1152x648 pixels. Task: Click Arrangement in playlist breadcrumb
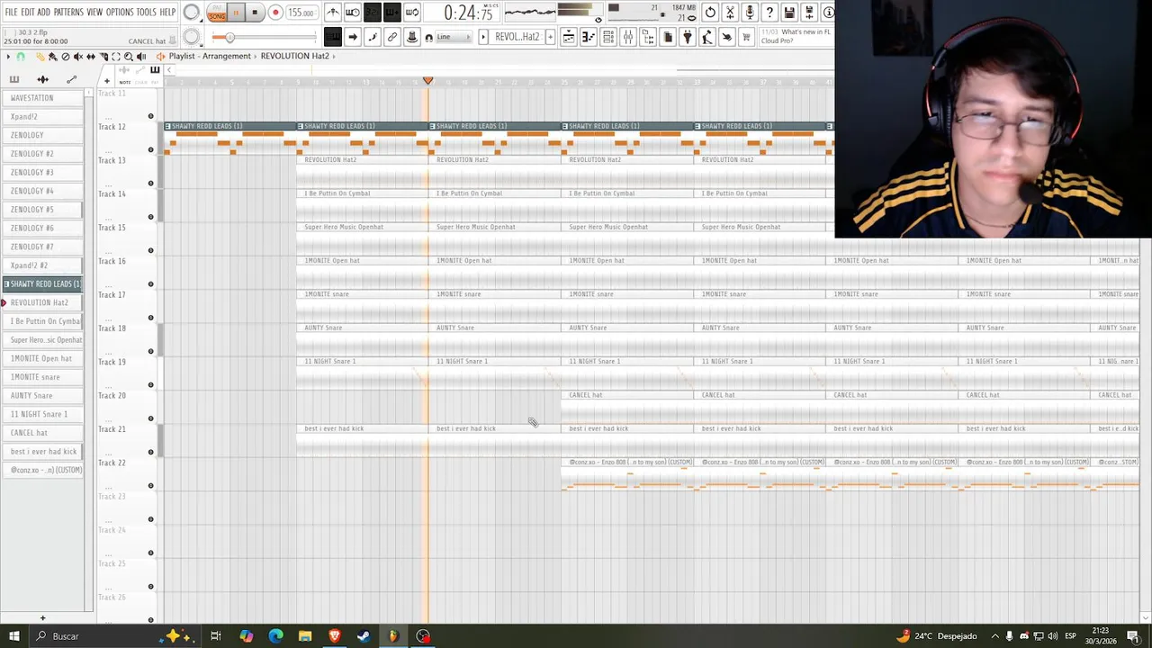[226, 56]
